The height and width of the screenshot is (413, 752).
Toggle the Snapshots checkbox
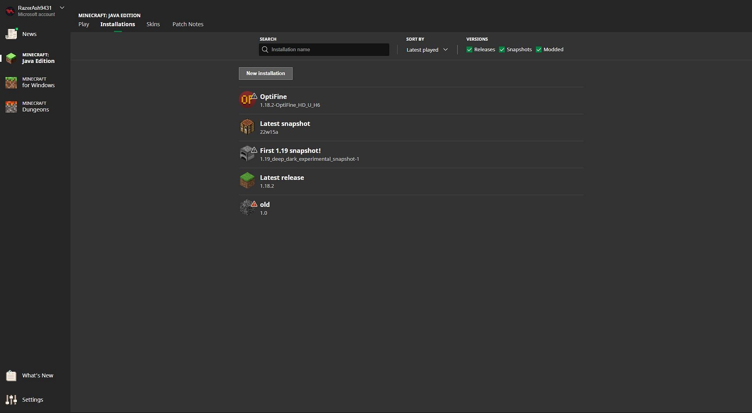tap(502, 50)
